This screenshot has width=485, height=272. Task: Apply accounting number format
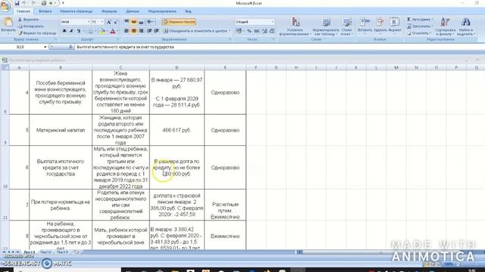[239, 31]
